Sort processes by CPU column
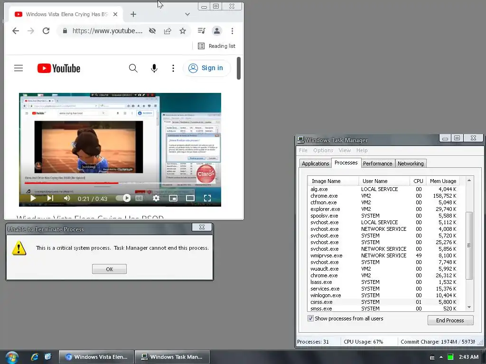 tap(418, 181)
